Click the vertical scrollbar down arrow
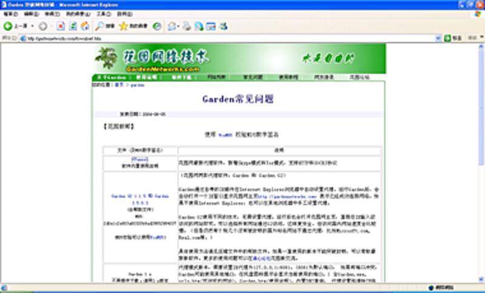 click(481, 280)
